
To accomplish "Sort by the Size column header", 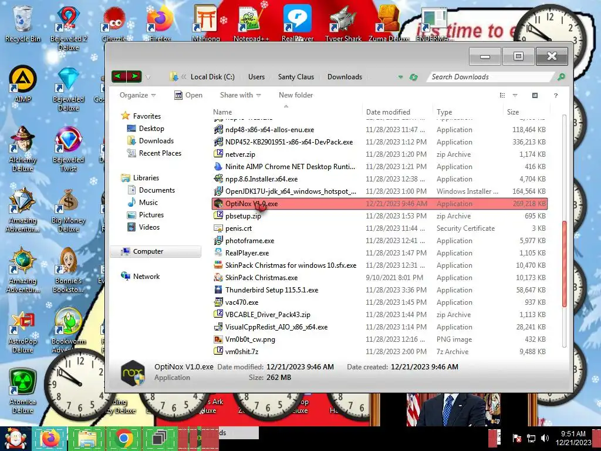I will click(513, 112).
